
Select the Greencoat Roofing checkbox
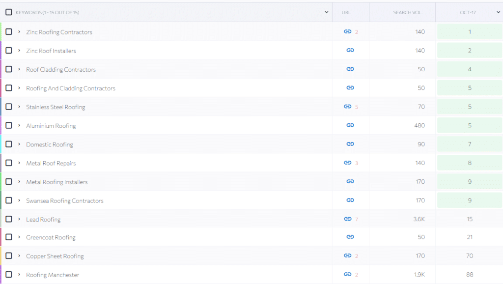tap(9, 237)
